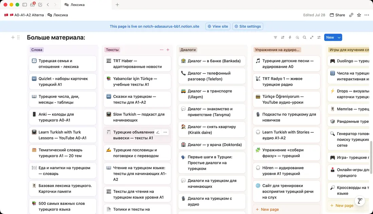Click the Слова column label
The width and height of the screenshot is (373, 214).
click(37, 50)
